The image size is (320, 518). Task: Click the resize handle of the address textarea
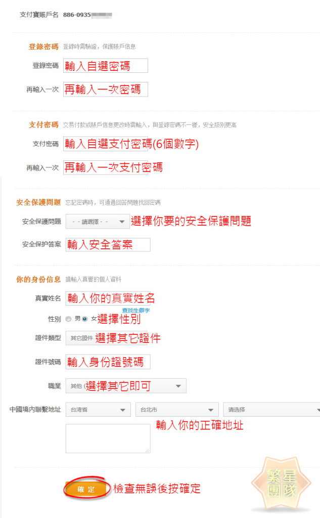pos(148,450)
